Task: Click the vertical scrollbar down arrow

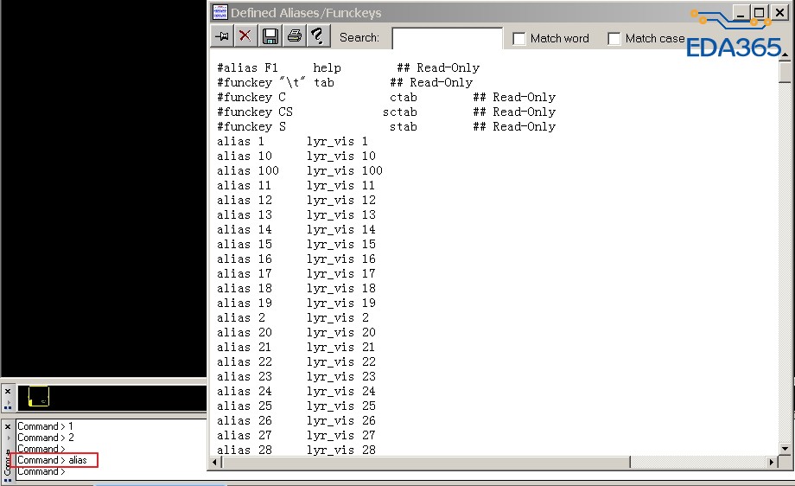Action: click(785, 449)
